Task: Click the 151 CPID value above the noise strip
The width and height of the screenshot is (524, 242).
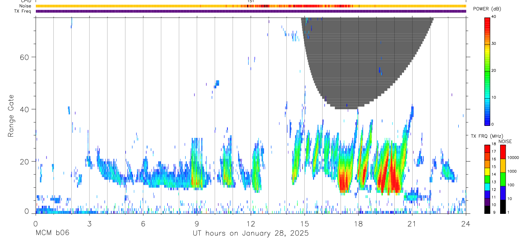Action: tap(251, 1)
